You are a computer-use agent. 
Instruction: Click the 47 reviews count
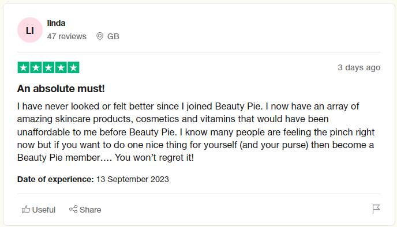(x=66, y=36)
